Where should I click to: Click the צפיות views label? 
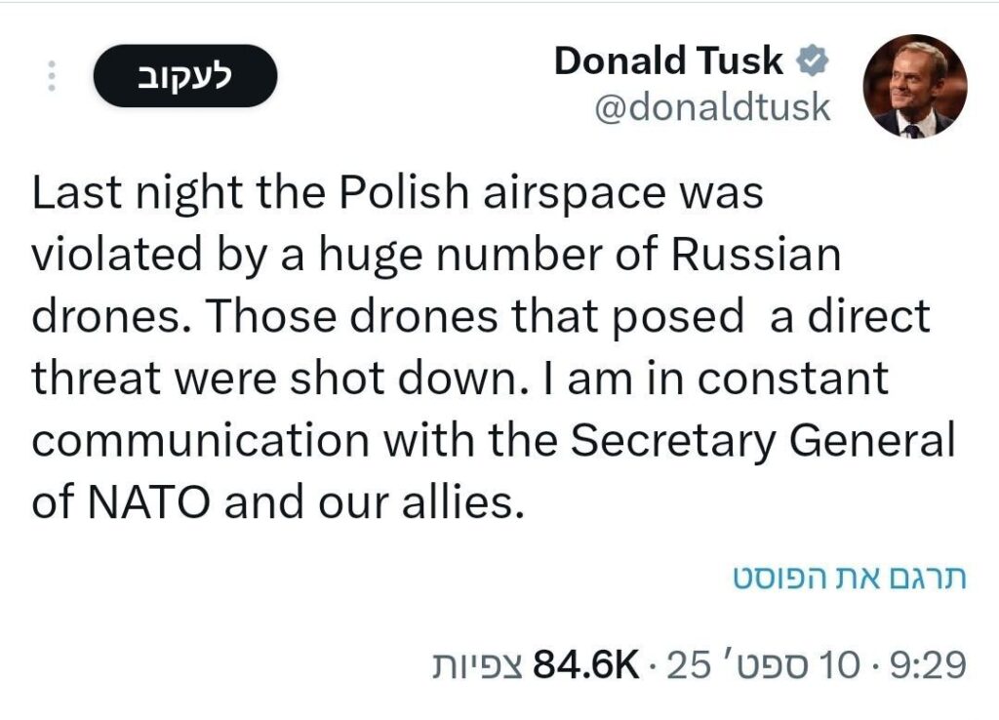[x=478, y=666]
